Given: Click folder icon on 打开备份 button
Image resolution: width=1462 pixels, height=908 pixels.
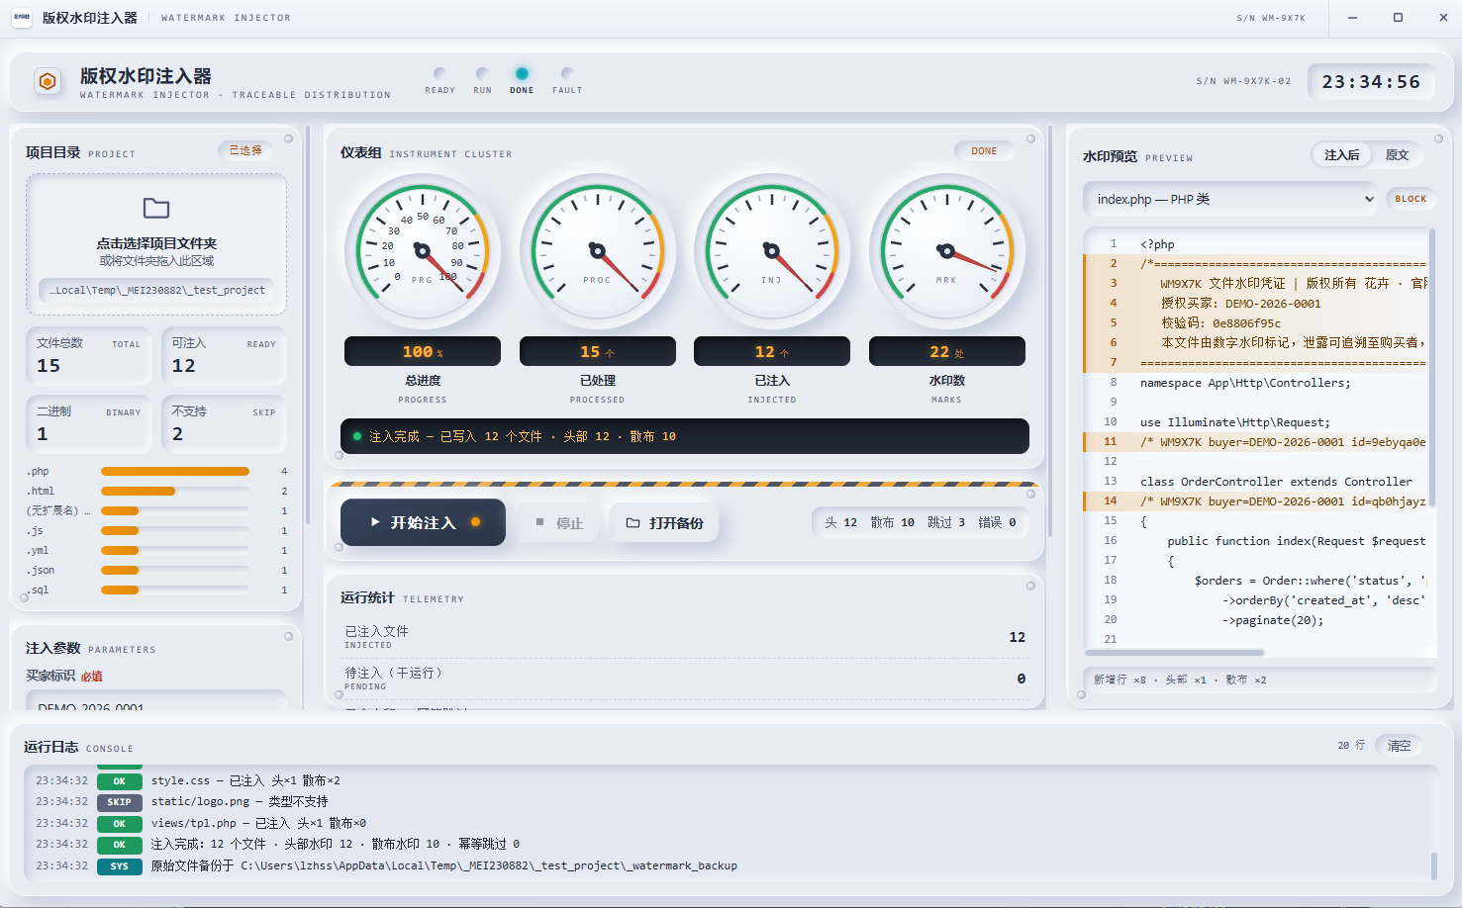Looking at the screenshot, I should tap(633, 523).
